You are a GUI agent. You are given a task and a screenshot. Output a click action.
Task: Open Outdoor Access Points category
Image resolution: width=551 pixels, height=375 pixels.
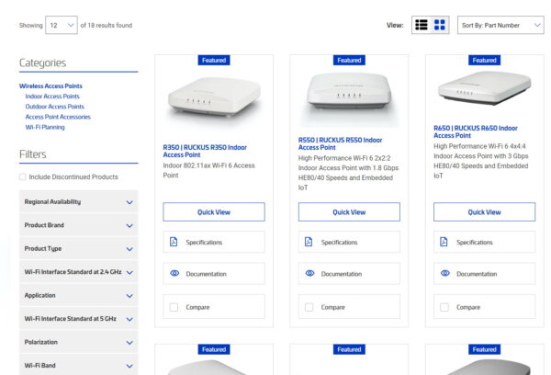(x=54, y=107)
